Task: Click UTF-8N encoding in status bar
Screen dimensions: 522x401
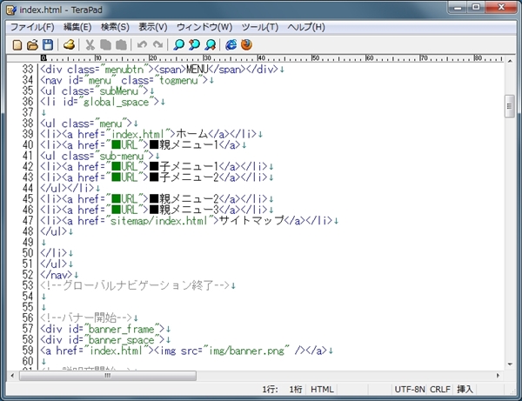Action: (x=410, y=389)
